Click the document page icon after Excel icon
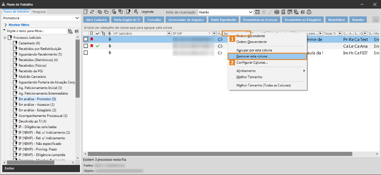Screen dimensions: 381x175 (x=283, y=12)
